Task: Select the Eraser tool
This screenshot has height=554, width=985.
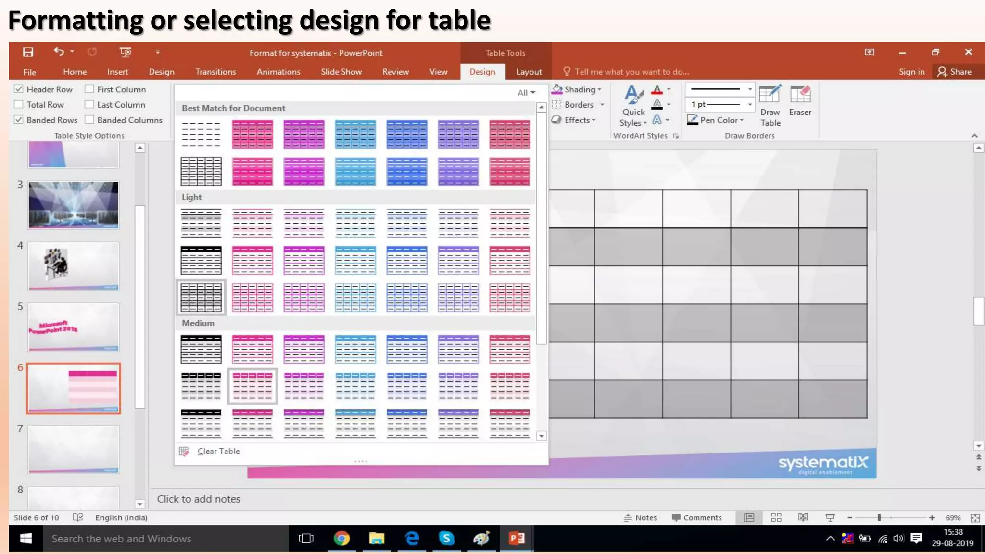Action: 800,101
